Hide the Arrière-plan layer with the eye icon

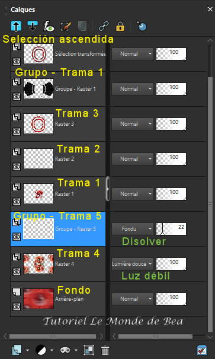(17, 307)
